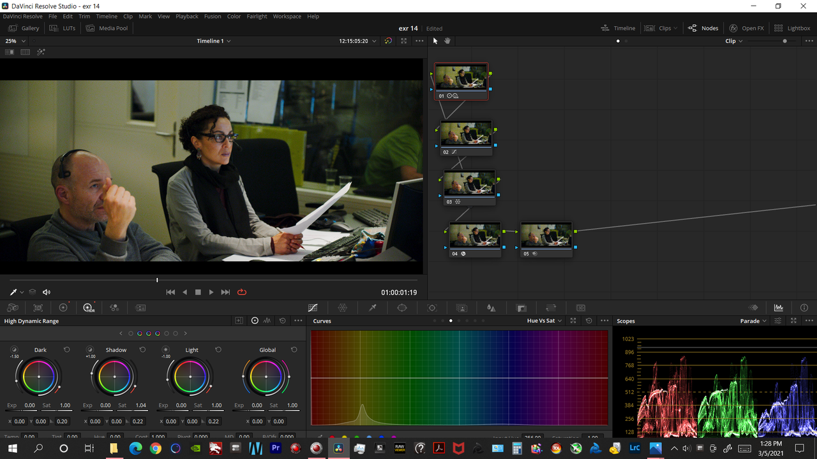Screen dimensions: 817x459
Task: Toggle loop playback
Action: [242, 292]
